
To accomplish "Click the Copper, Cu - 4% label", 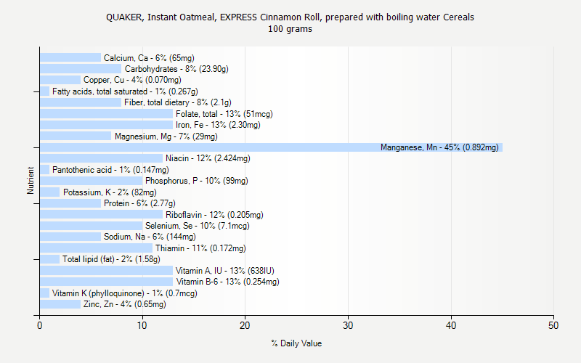I will 132,80.
